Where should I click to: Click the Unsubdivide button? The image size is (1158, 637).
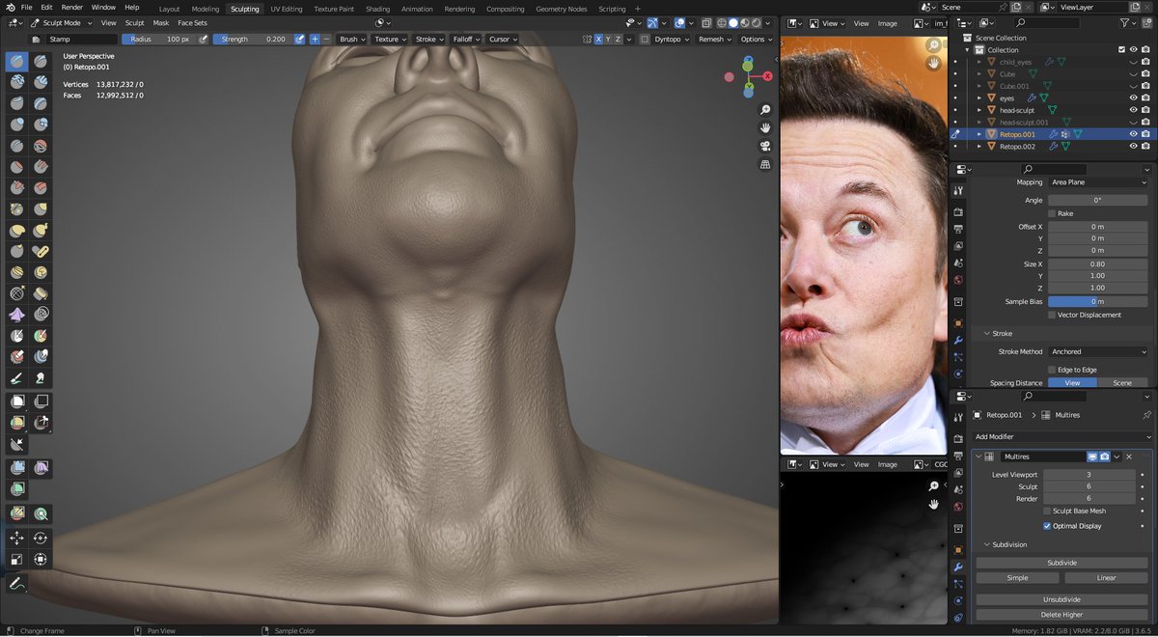click(x=1061, y=599)
